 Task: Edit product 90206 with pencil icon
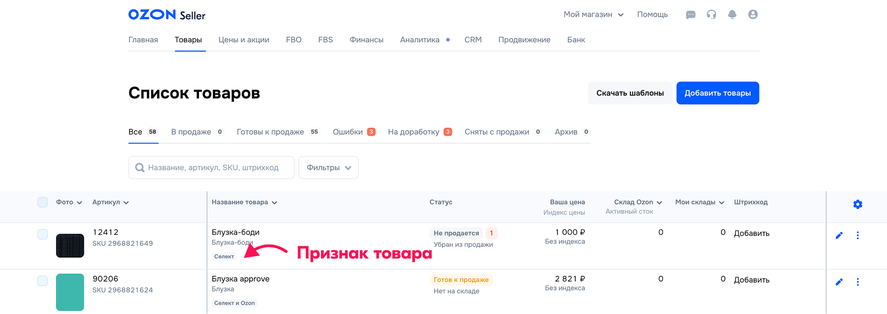[839, 282]
